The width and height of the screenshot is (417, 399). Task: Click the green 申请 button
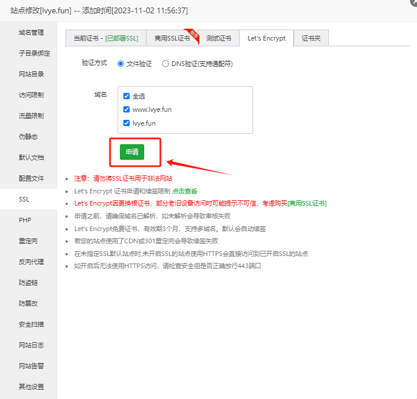click(132, 152)
